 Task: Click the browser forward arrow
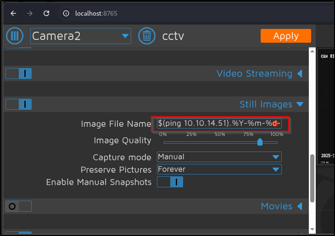click(x=30, y=13)
